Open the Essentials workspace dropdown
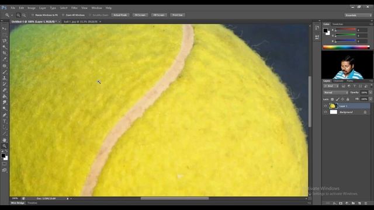Screen dimensions: 374x210 click(x=358, y=15)
